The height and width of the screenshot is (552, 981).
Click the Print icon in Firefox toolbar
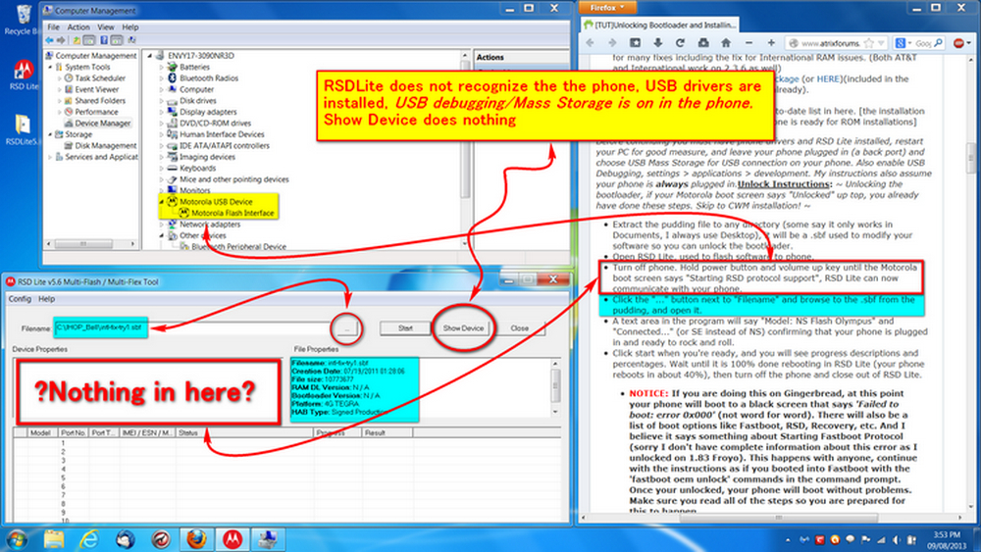click(703, 42)
